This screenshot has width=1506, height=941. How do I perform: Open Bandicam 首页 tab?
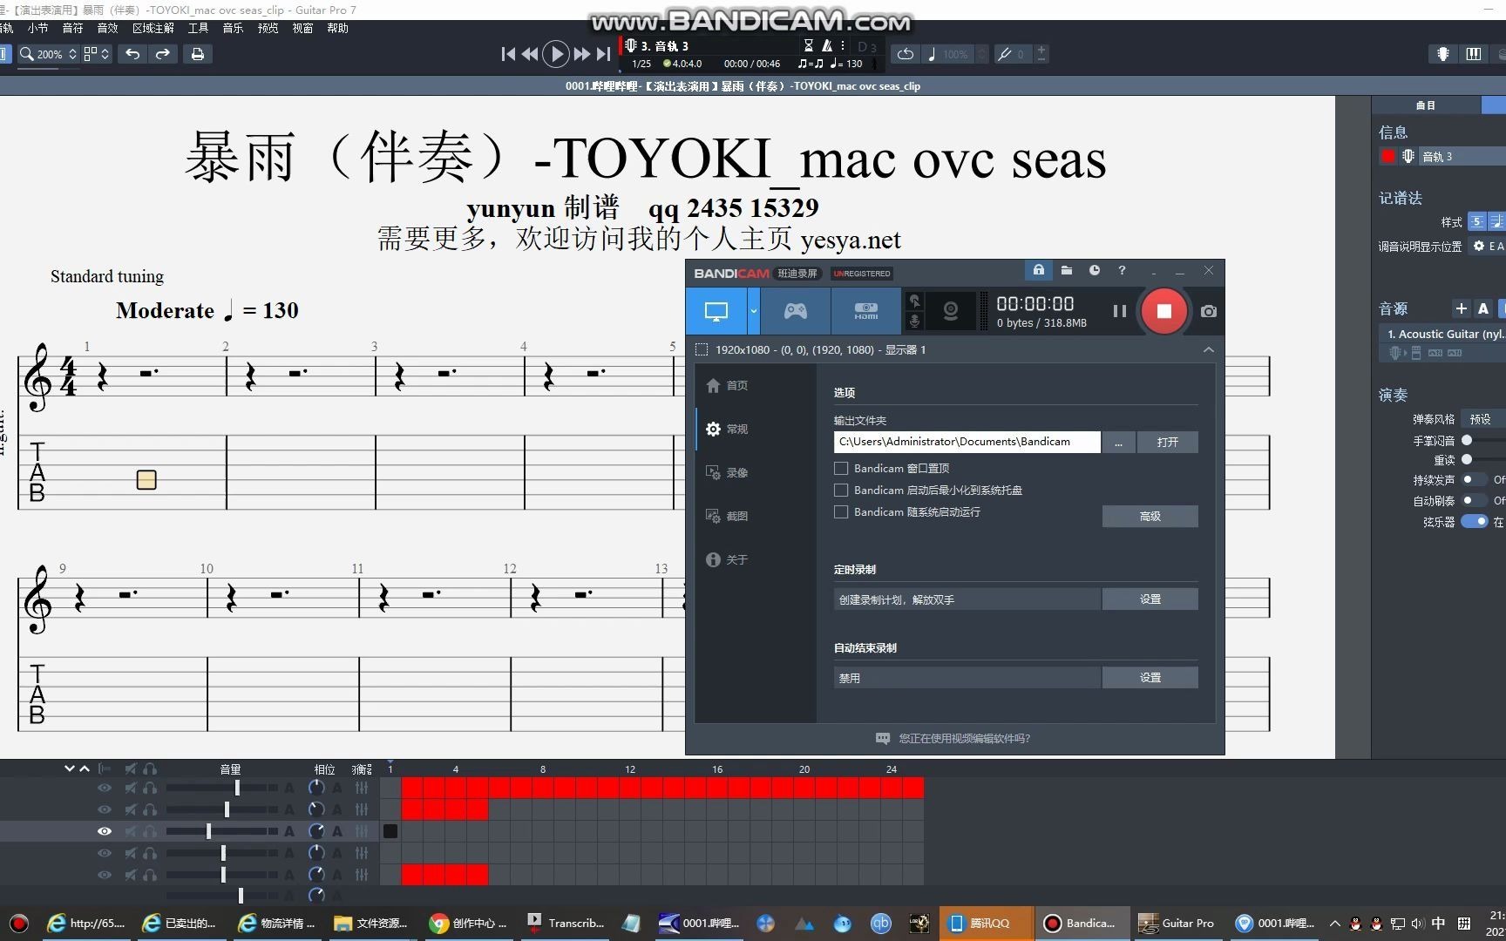(x=727, y=385)
